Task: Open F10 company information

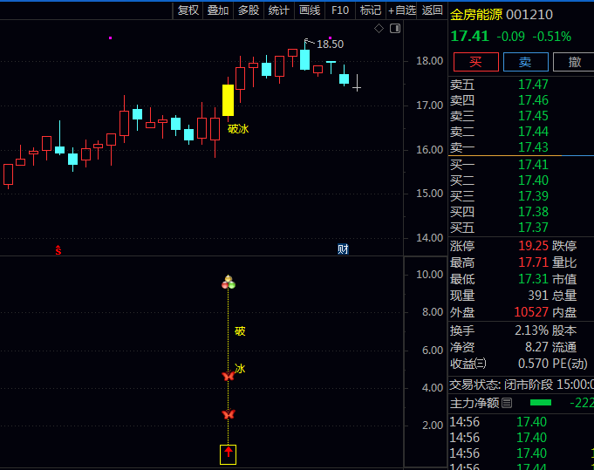Action: click(340, 10)
